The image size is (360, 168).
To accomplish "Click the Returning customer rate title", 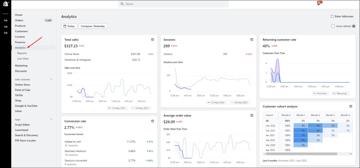I will pyautogui.click(x=279, y=39).
